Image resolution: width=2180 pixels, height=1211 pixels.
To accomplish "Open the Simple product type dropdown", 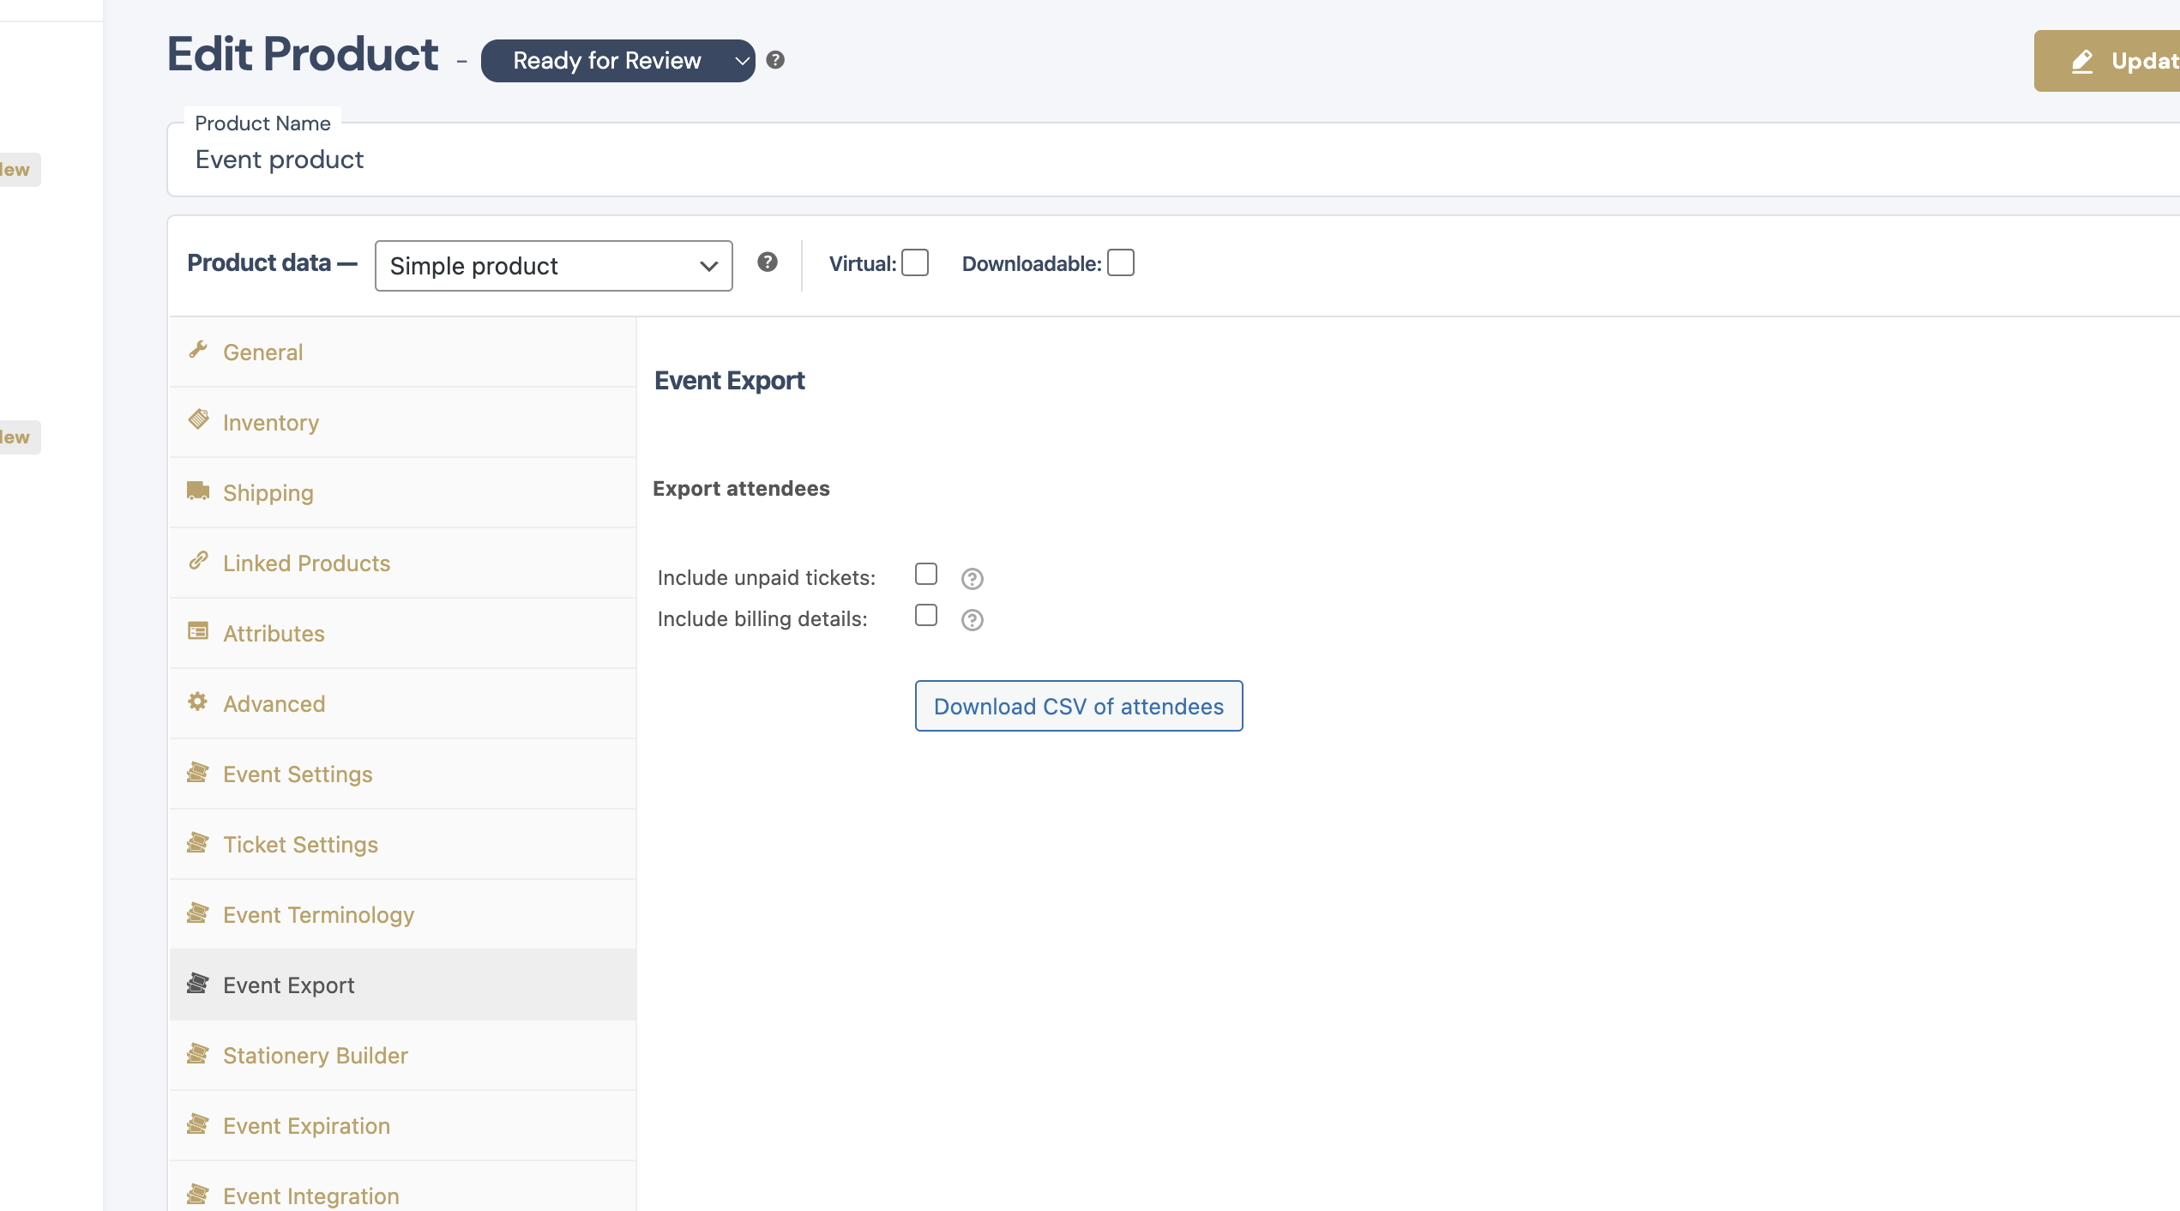I will point(554,266).
